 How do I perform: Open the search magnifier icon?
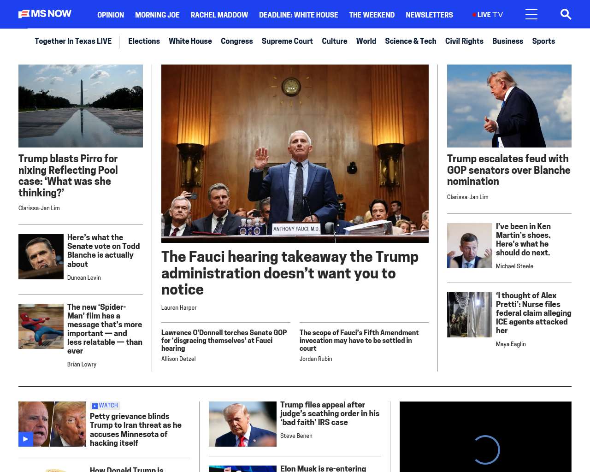[x=566, y=14]
